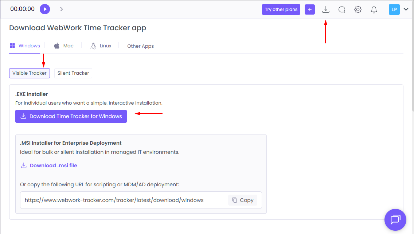Switch to the Mac tab
Viewport: 414px width, 234px height.
point(64,46)
